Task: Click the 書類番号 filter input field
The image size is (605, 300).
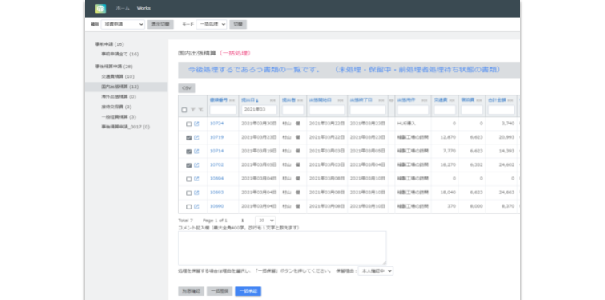Action: coord(223,110)
